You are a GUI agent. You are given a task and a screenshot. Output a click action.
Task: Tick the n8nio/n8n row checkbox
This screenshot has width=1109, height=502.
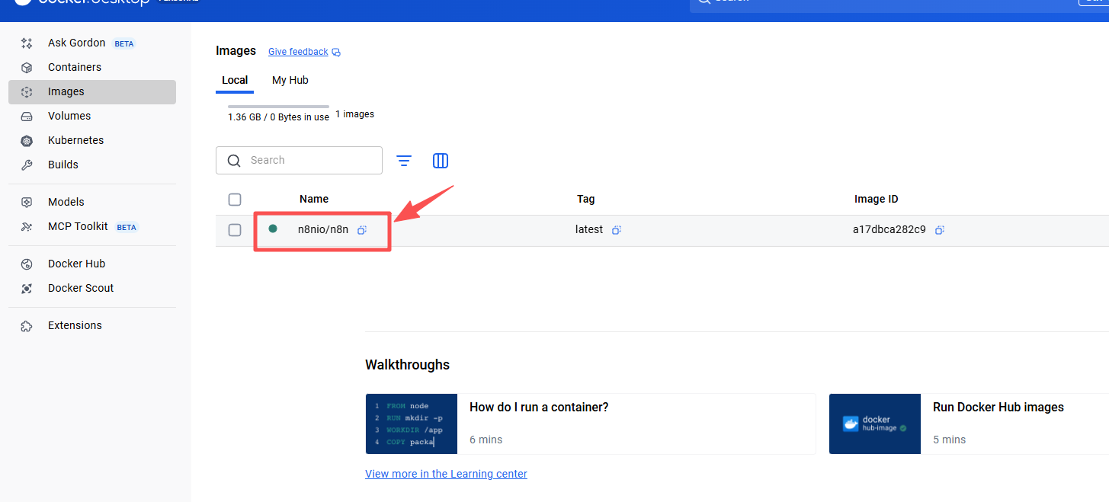point(235,230)
